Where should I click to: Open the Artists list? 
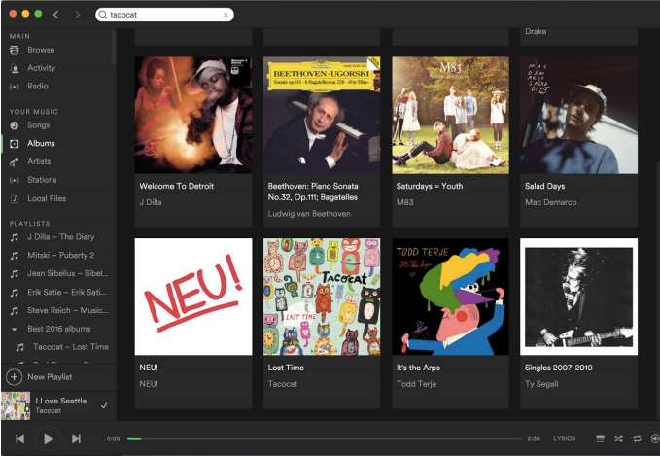(x=39, y=161)
